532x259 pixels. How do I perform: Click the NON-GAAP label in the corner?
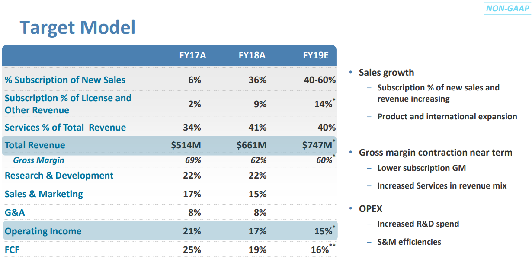click(508, 8)
